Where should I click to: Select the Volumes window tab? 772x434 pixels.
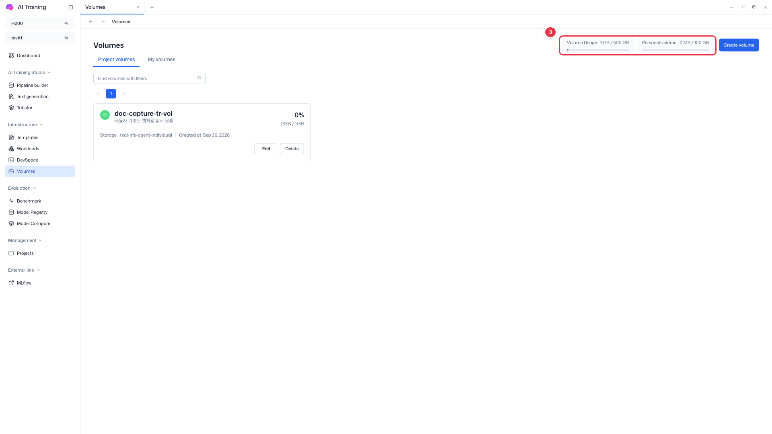click(x=112, y=7)
